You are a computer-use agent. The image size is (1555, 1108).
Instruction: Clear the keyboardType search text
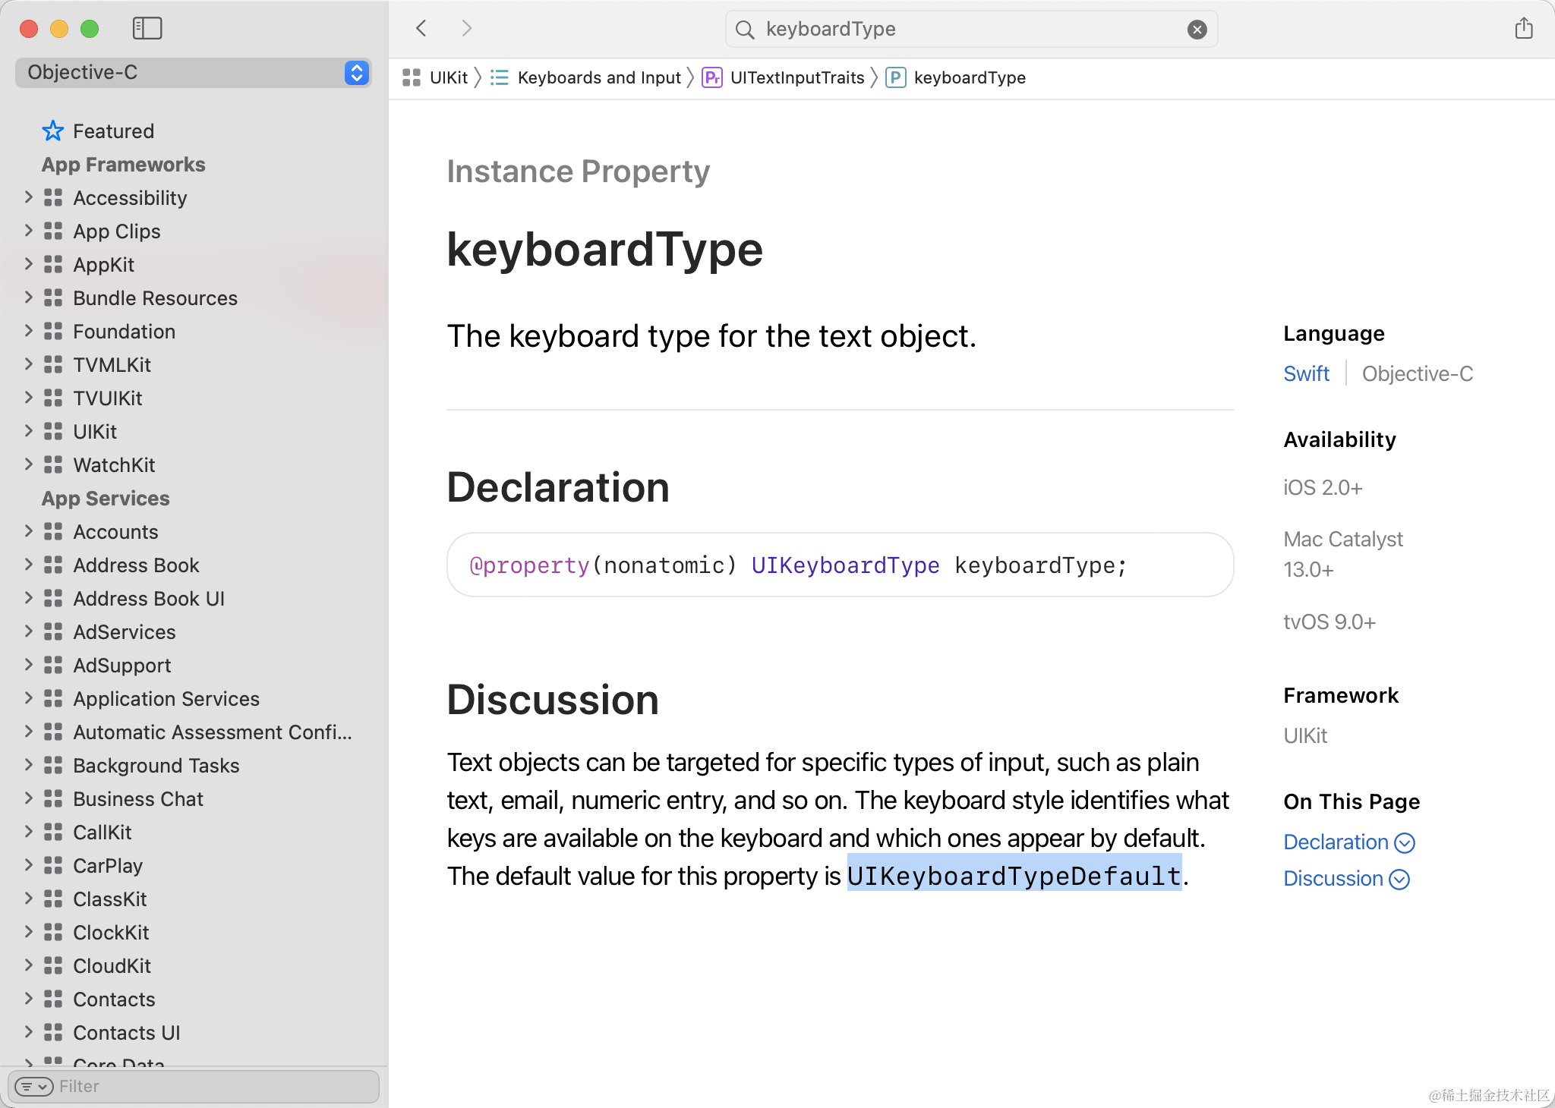(x=1197, y=30)
